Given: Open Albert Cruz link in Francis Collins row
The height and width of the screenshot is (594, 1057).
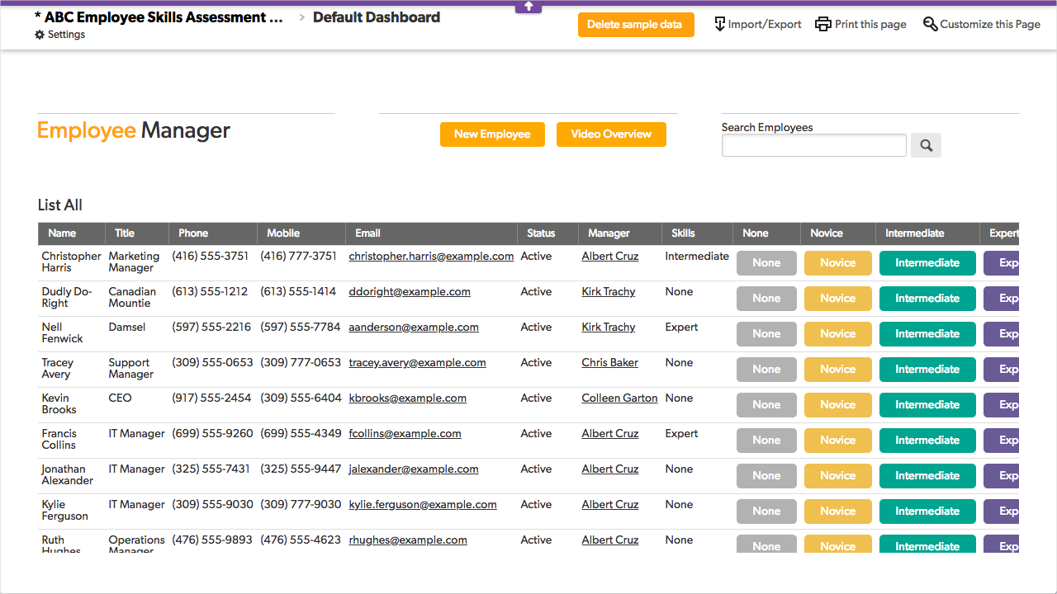Looking at the screenshot, I should tap(609, 434).
